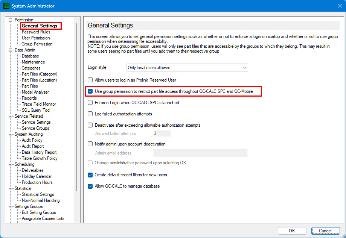Check Deactivate after exceeding allowable authorization attempts
Screen dimensions: 346x238
click(90, 125)
